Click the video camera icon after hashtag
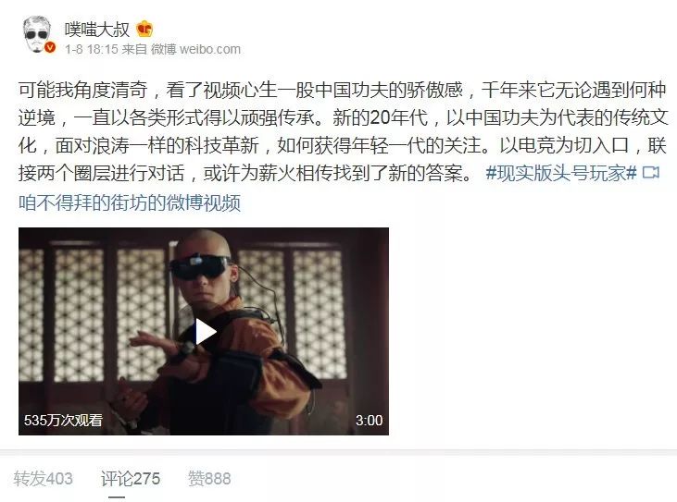 tap(651, 173)
